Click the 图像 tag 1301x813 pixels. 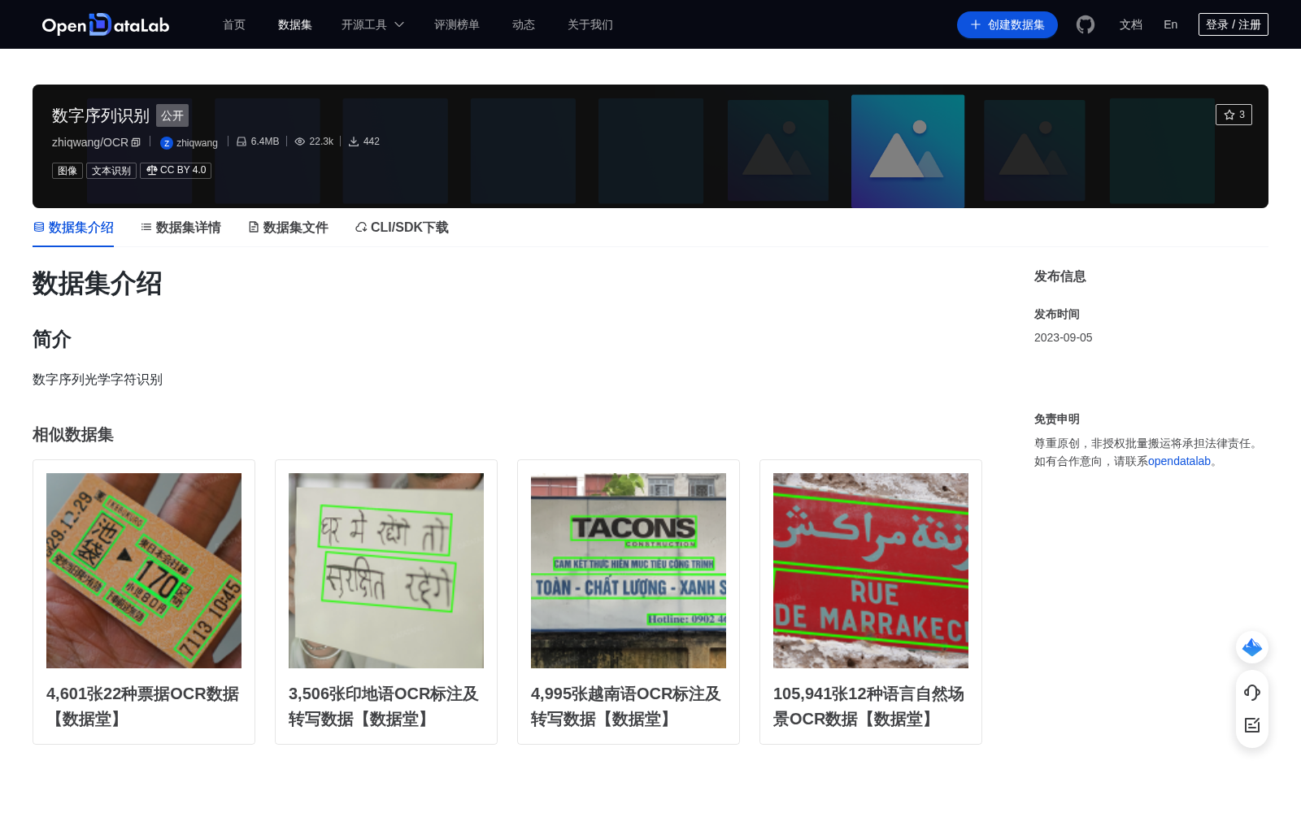(67, 171)
